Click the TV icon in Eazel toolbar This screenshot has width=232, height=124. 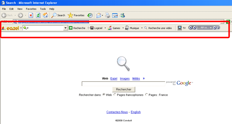coord(182,28)
